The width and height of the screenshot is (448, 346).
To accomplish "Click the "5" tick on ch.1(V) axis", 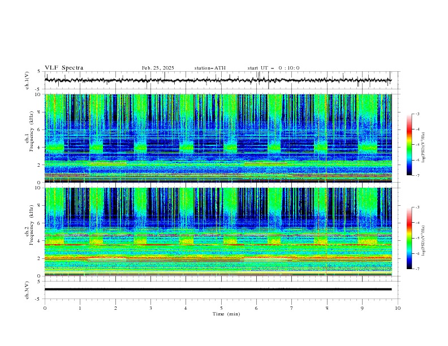I will tap(39, 72).
